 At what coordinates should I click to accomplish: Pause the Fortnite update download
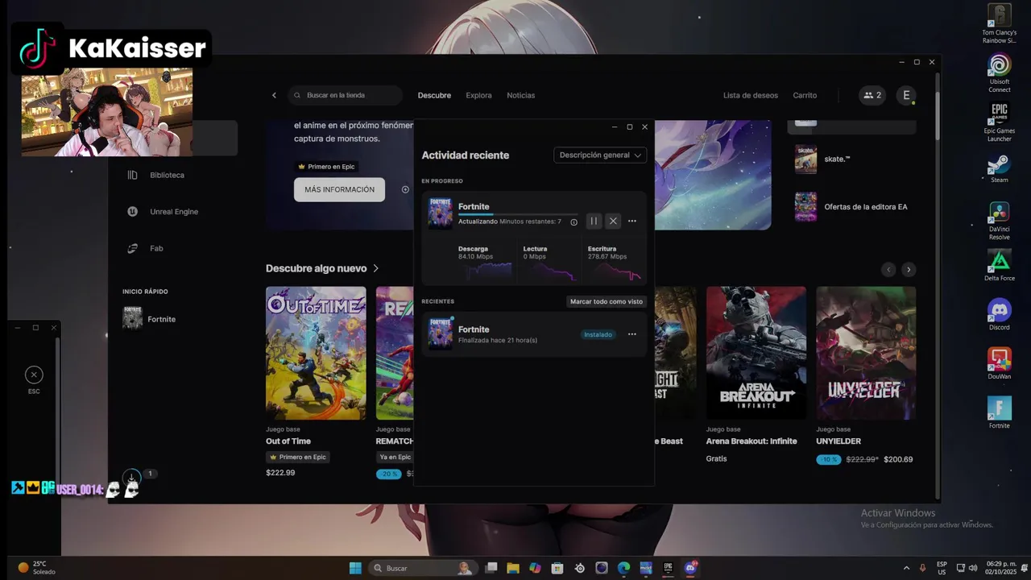pyautogui.click(x=594, y=221)
